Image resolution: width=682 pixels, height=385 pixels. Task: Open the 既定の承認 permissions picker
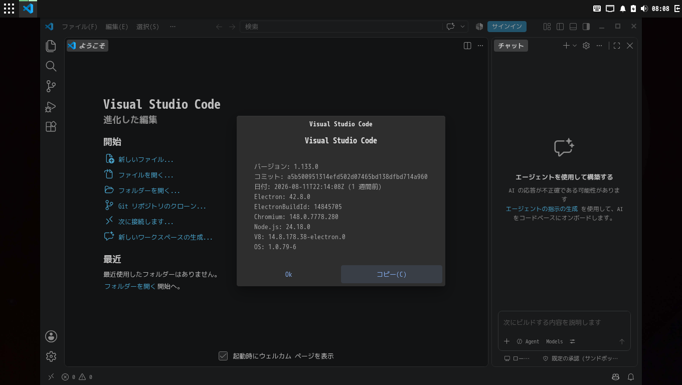pyautogui.click(x=581, y=358)
